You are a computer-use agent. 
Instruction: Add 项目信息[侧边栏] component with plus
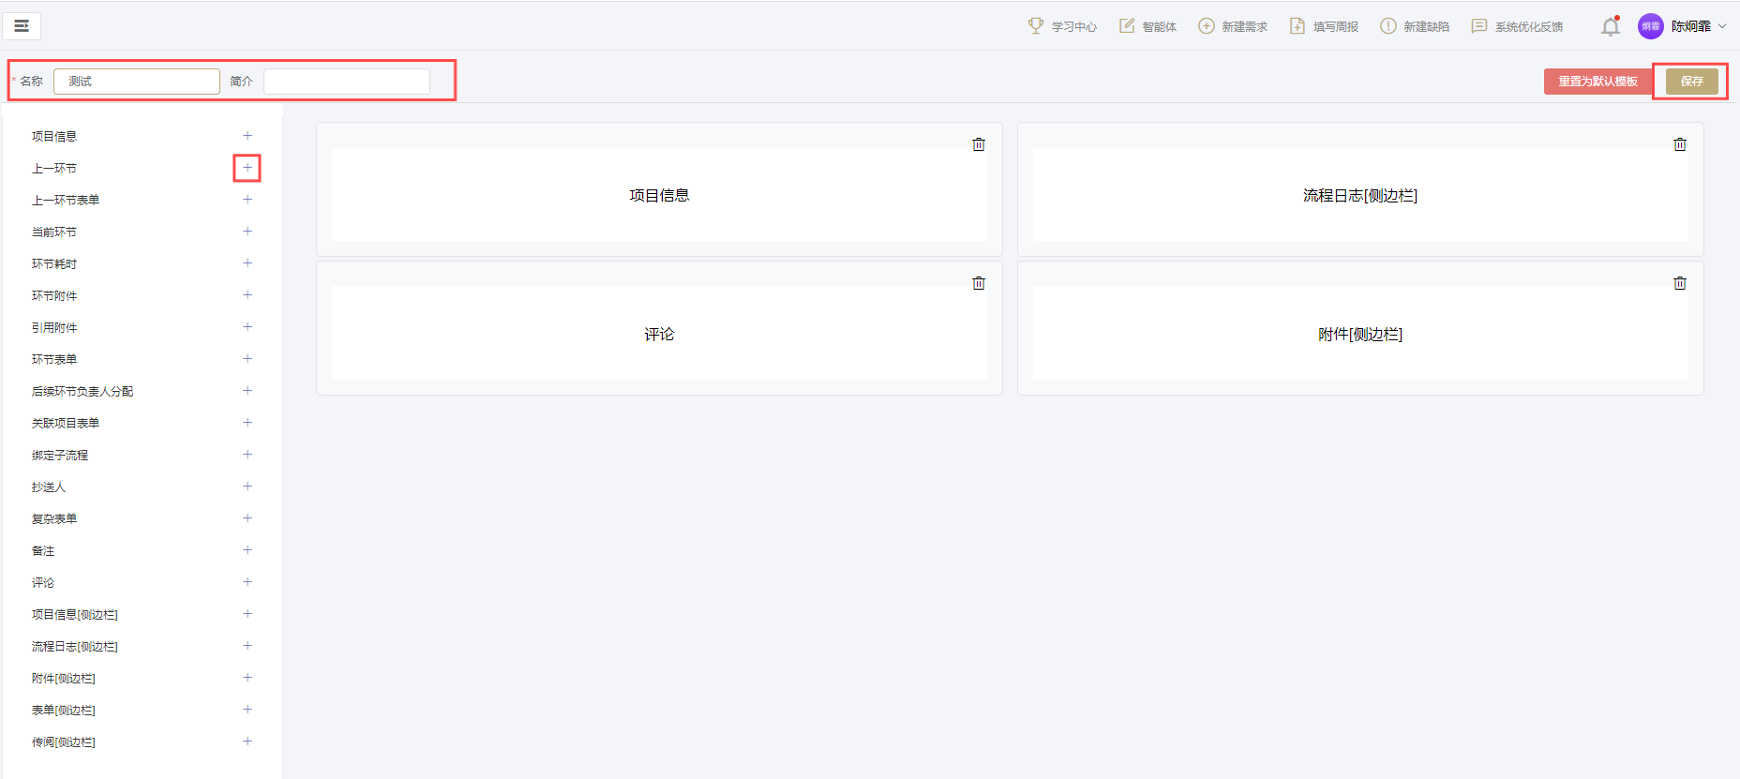(247, 614)
